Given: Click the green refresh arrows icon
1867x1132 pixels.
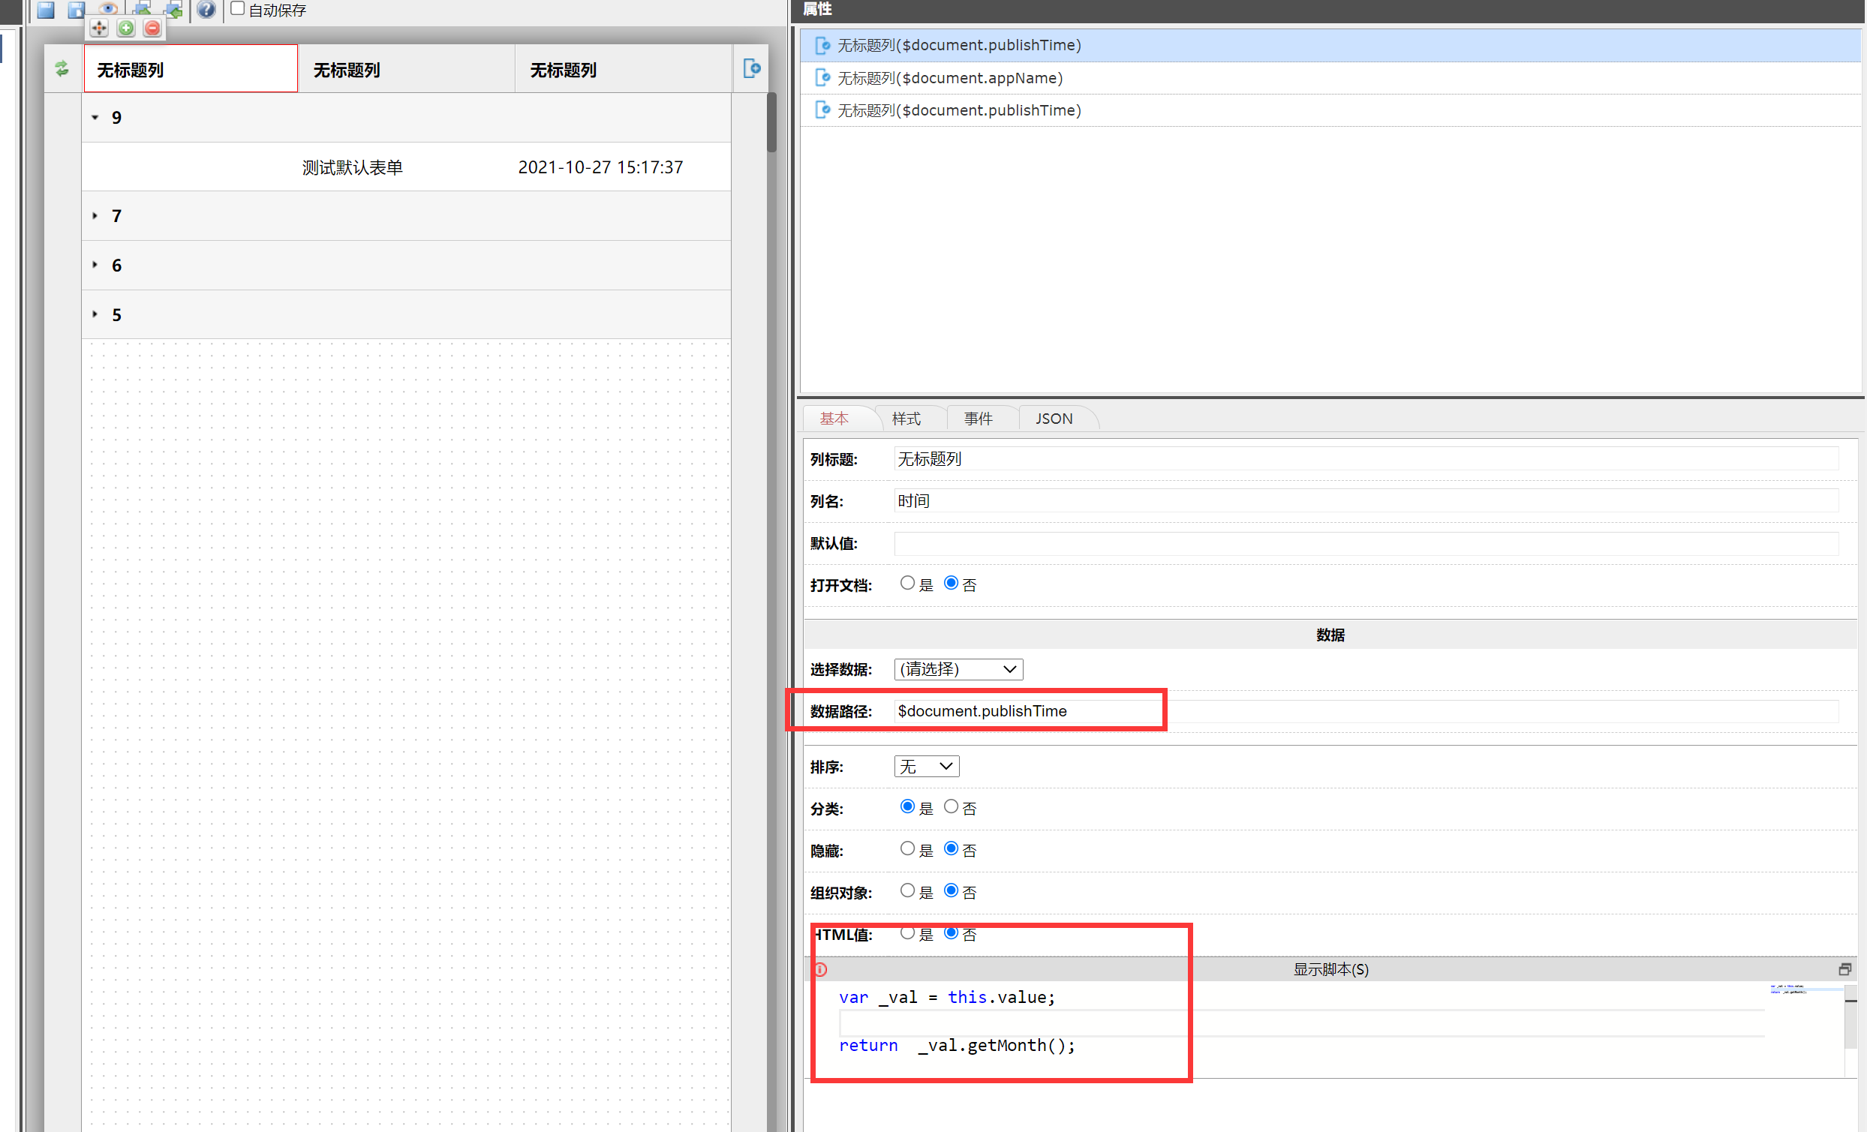Looking at the screenshot, I should [x=62, y=69].
